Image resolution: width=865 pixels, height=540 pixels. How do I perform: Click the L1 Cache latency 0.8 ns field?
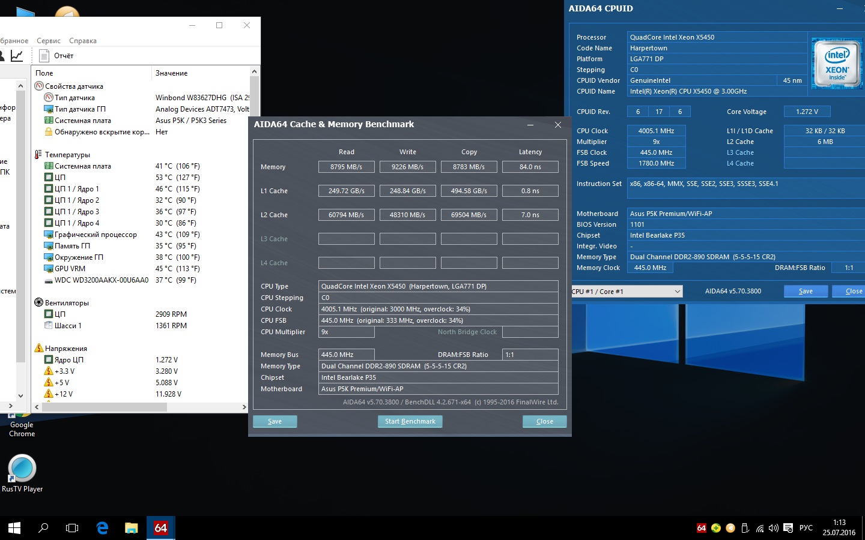click(x=530, y=191)
